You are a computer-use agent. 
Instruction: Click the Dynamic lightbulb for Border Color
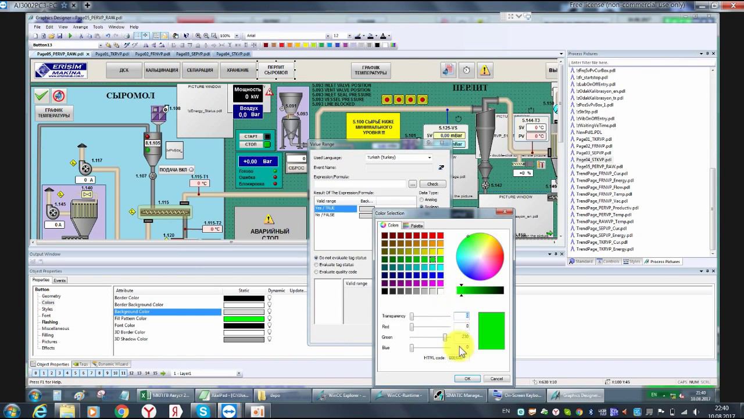(269, 298)
